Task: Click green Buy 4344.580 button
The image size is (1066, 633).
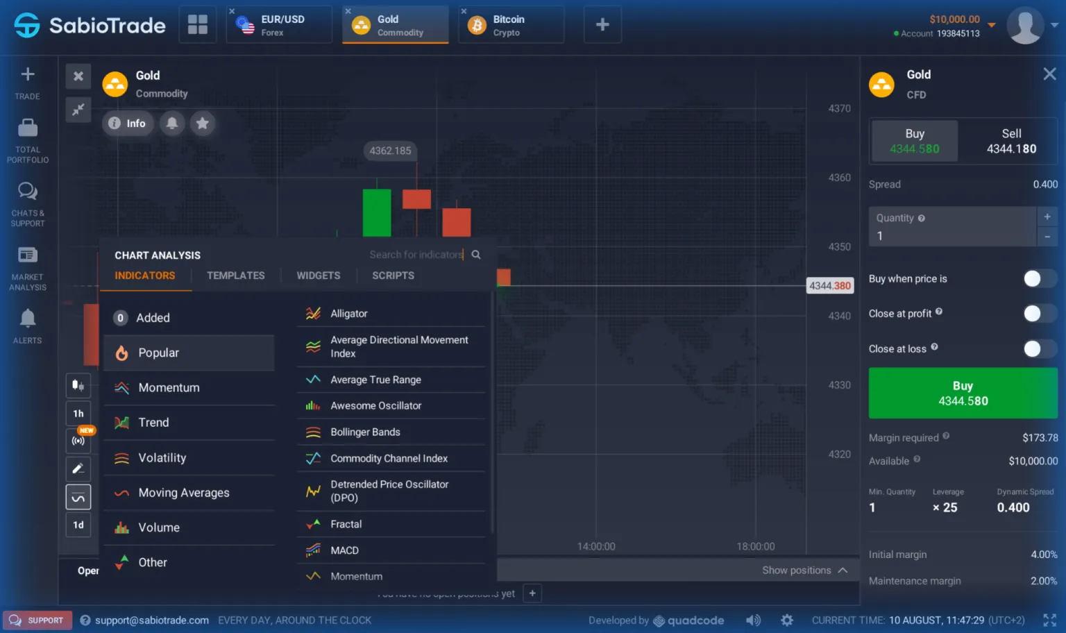Action: pos(963,393)
